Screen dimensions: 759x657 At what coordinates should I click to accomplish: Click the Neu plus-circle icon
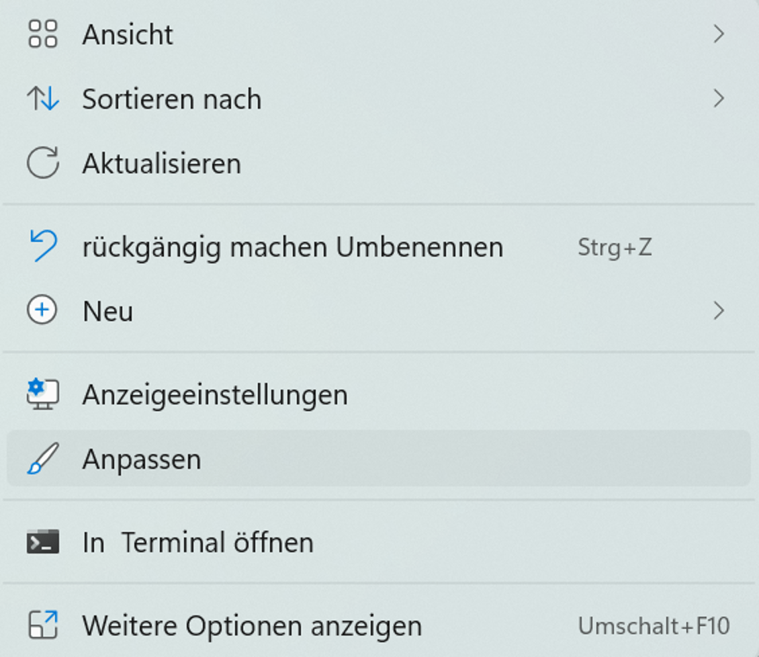tap(42, 310)
